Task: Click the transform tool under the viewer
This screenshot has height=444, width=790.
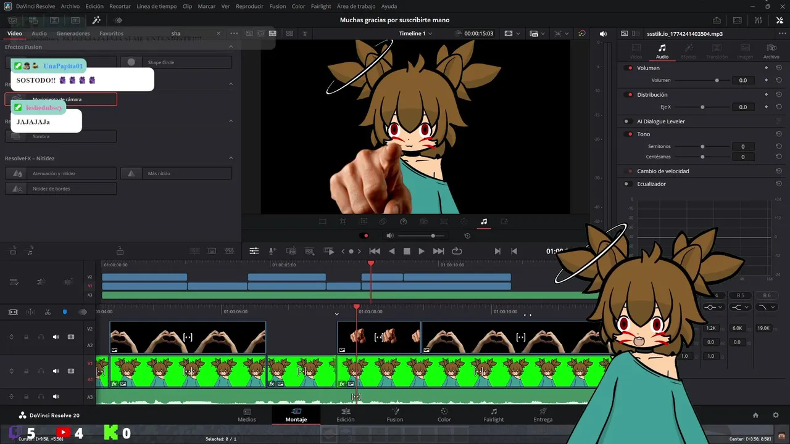Action: (x=322, y=221)
